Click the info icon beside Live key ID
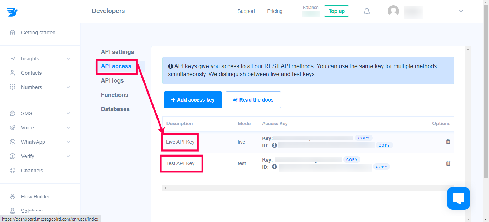The image size is (489, 222). [274, 145]
